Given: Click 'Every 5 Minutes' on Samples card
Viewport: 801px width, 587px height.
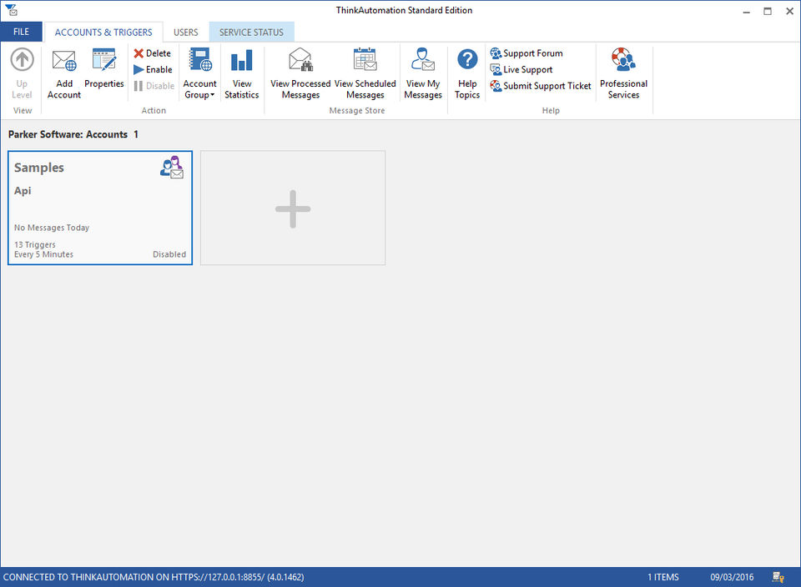Looking at the screenshot, I should point(43,254).
